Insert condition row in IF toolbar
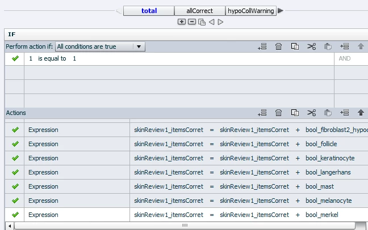The width and height of the screenshot is (368, 230). (x=344, y=46)
